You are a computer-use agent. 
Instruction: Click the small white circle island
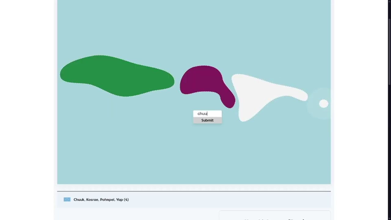(x=323, y=104)
